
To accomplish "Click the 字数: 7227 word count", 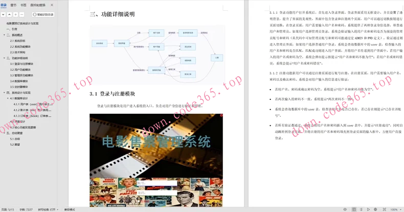I will pos(26,209).
